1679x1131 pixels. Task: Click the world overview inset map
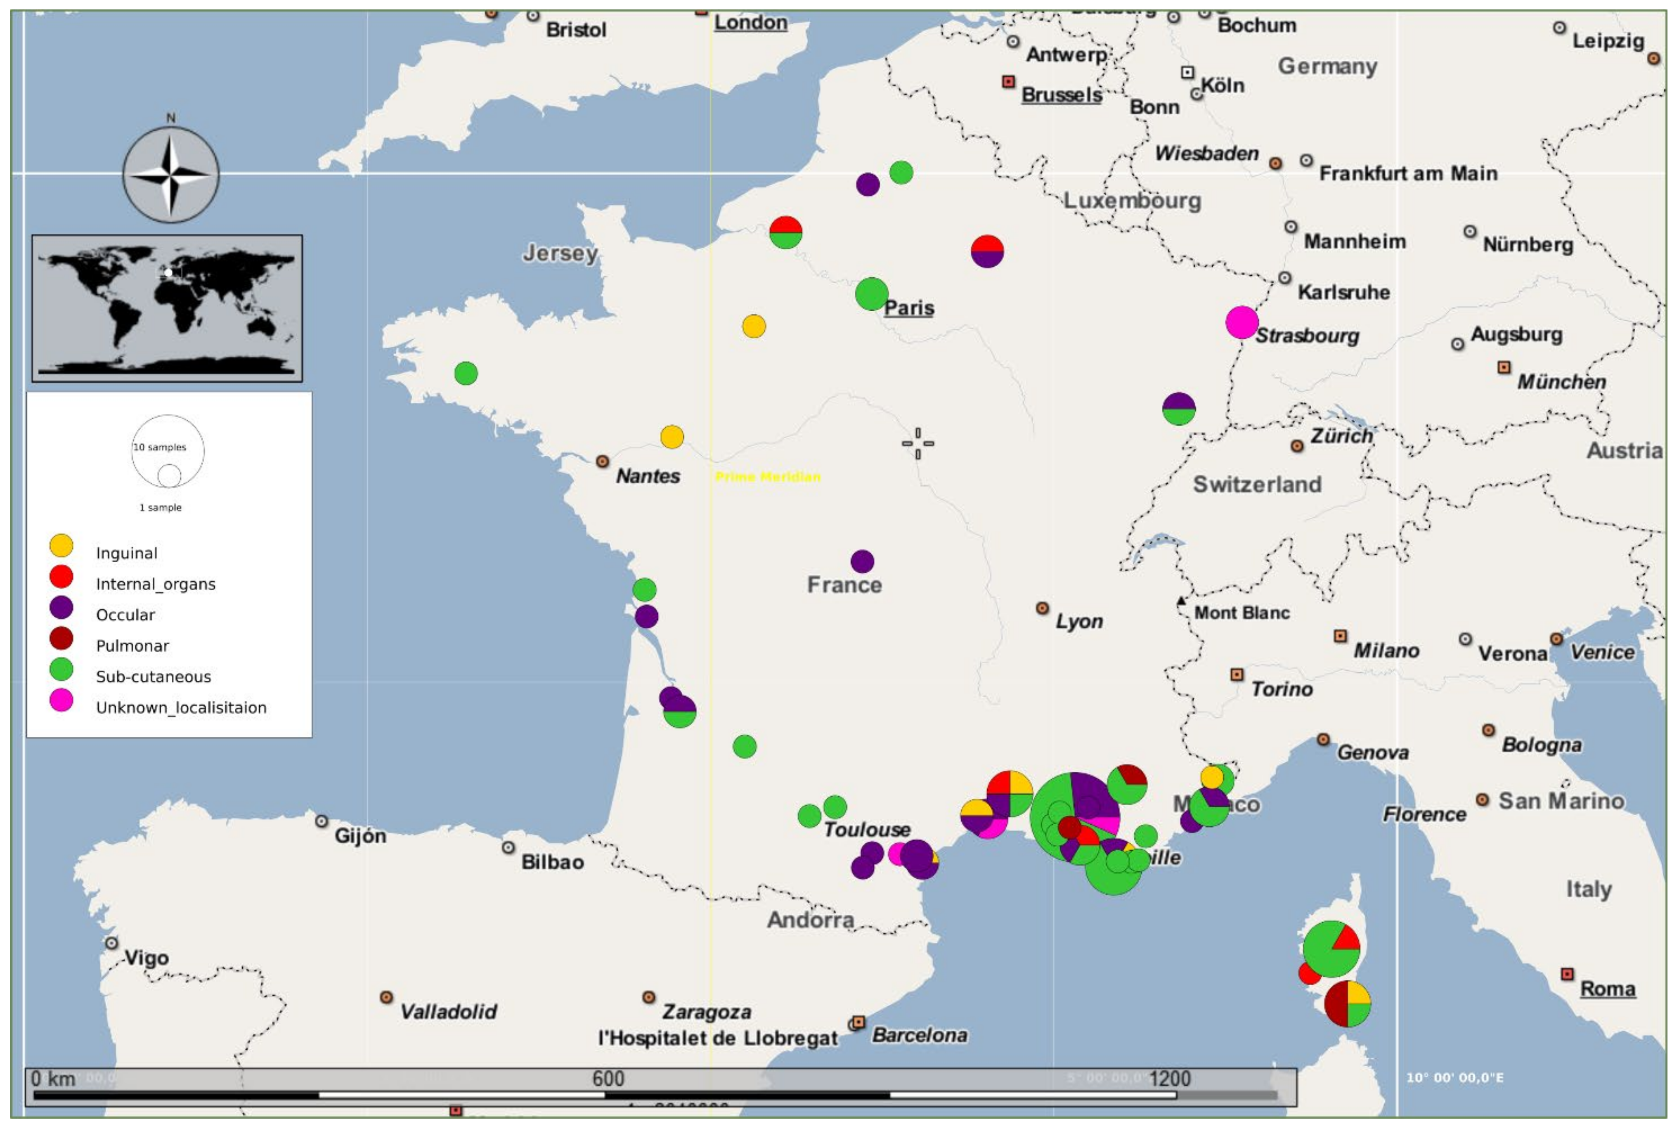(167, 308)
